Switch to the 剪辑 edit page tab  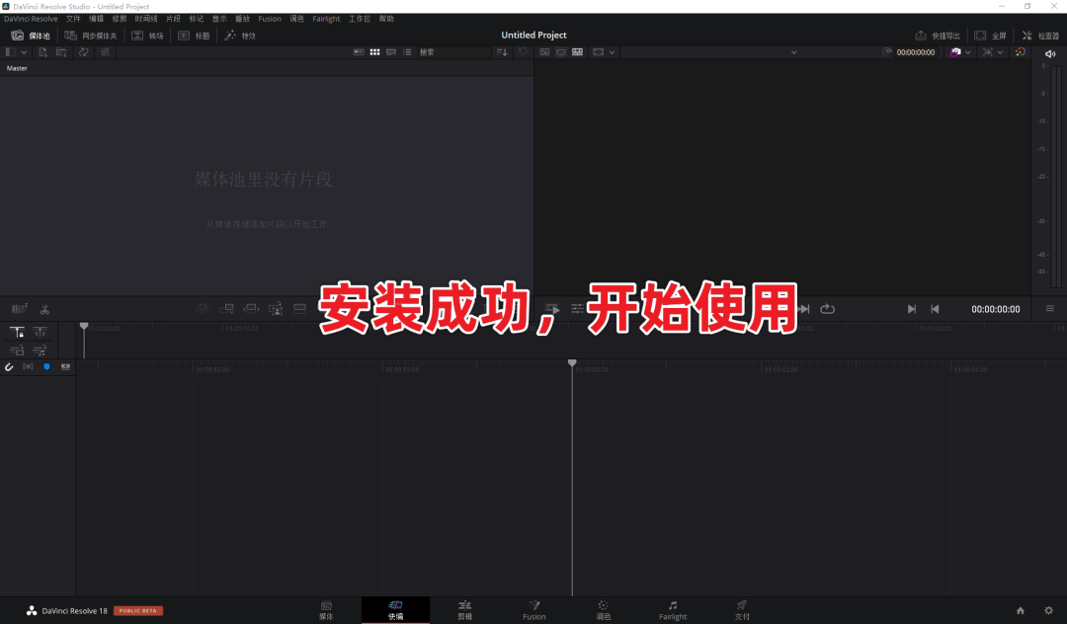[x=464, y=610]
